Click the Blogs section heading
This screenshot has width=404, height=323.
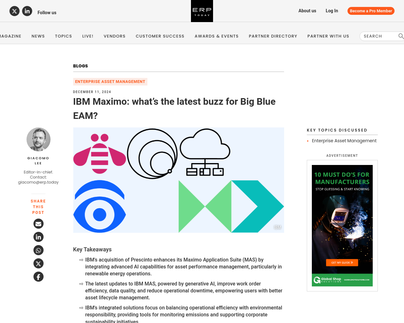pyautogui.click(x=80, y=66)
